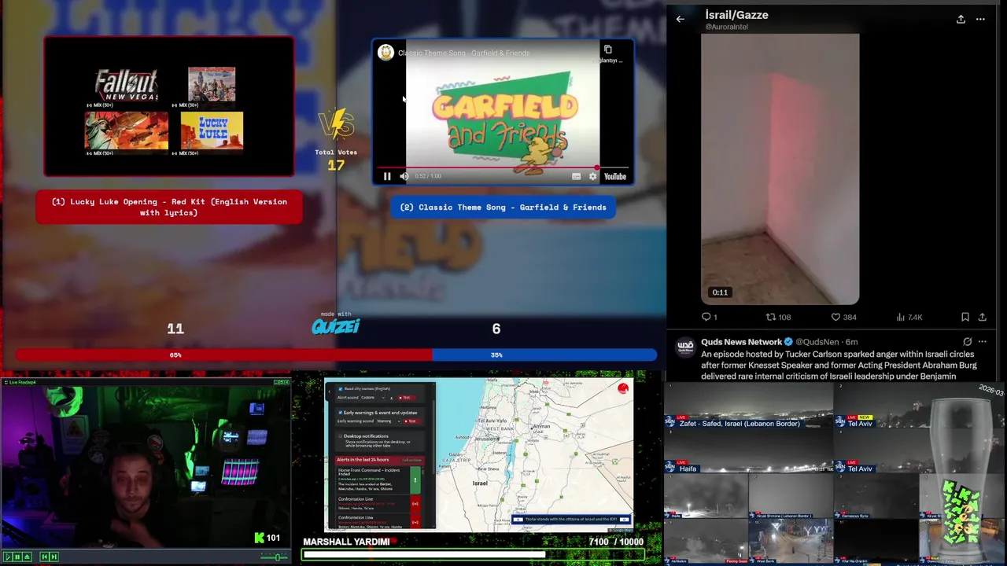
Task: Skip to previous in Live Feed controls
Action: point(45,557)
